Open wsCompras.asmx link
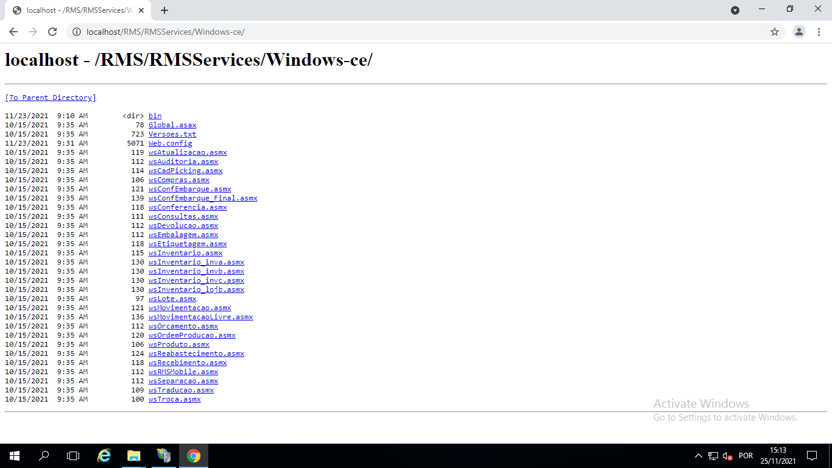This screenshot has height=468, width=832. click(x=179, y=180)
